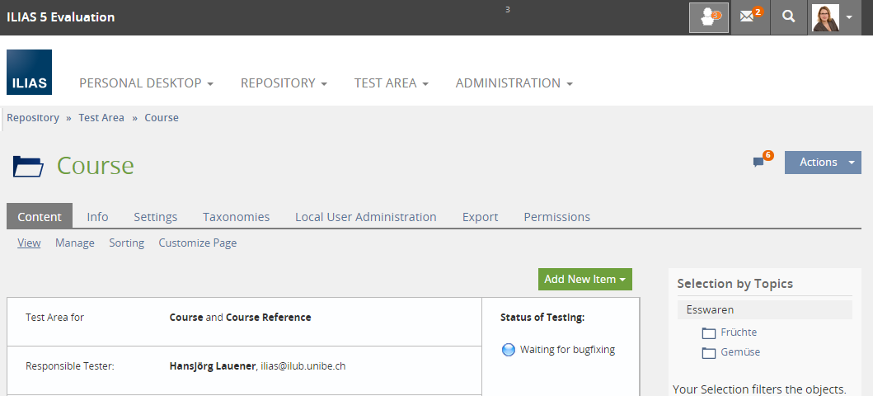Click the Gemüse folder icon
This screenshot has height=396, width=873.
coord(709,353)
